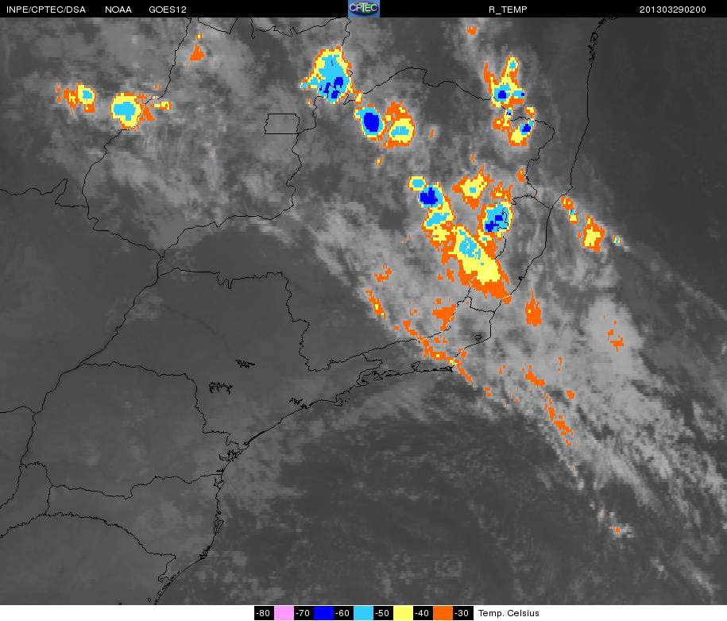Select the INPE/CPTEC/DSA header text

(46, 10)
